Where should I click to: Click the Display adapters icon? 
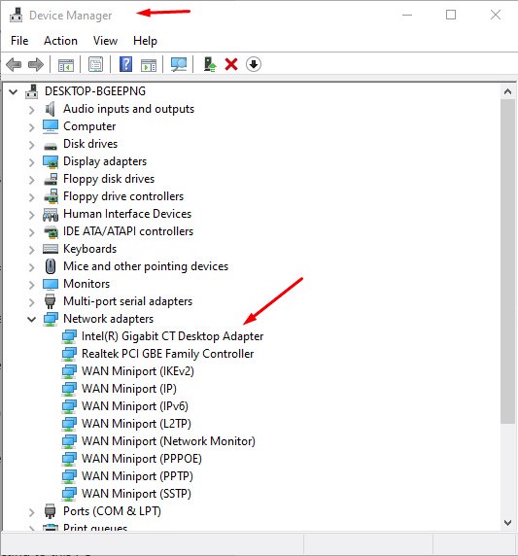tap(51, 161)
